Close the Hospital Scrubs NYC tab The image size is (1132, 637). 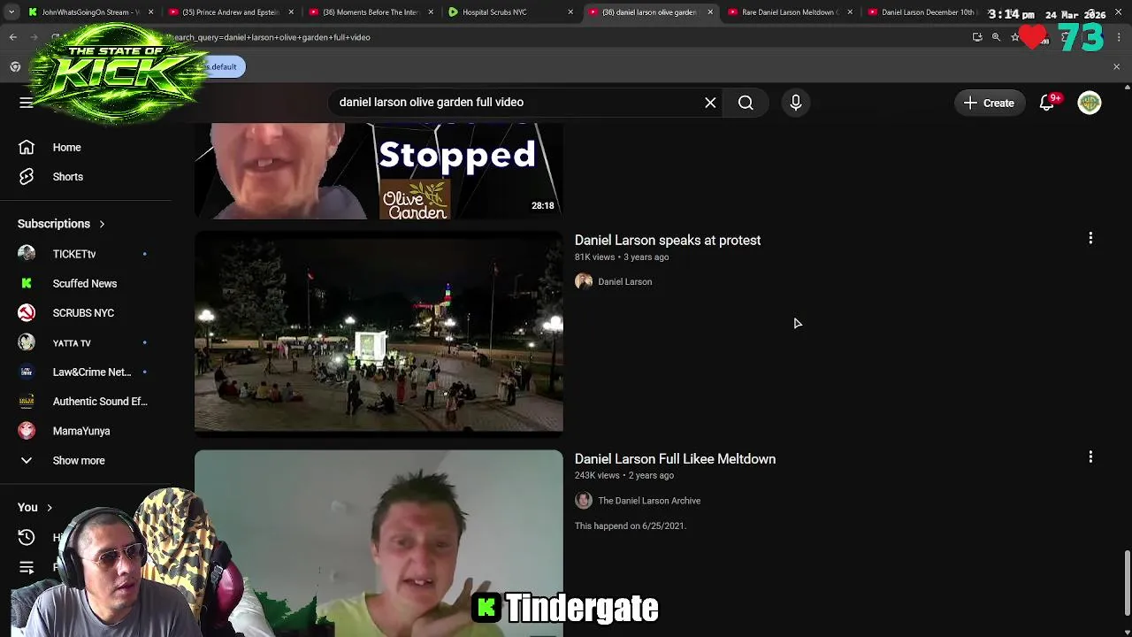point(570,12)
